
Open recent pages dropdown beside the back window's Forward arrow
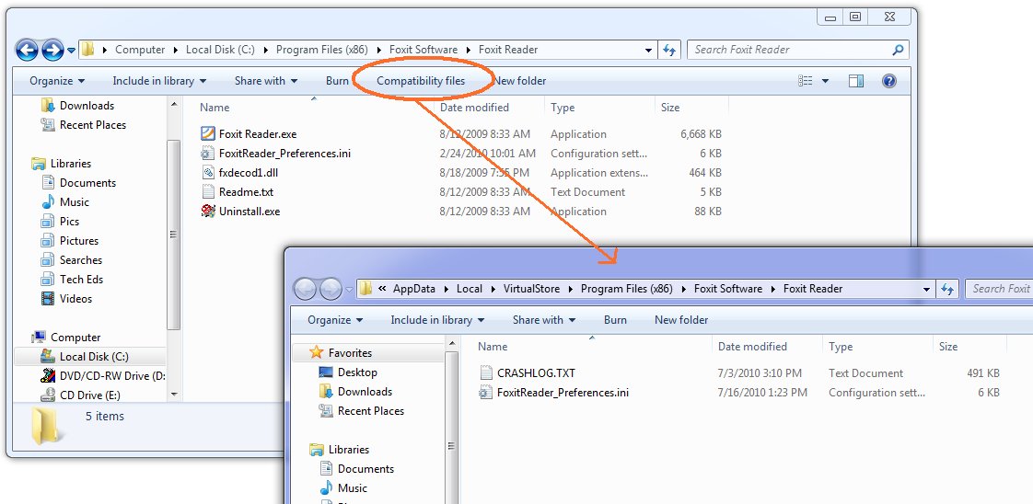point(71,50)
